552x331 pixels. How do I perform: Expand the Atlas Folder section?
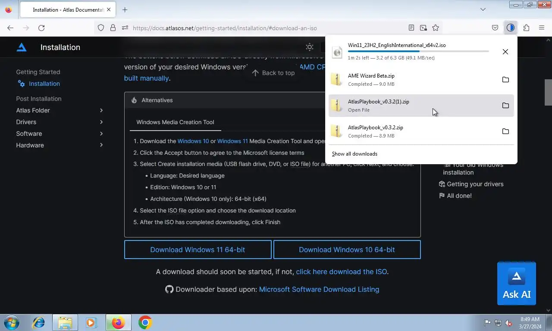coord(60,110)
